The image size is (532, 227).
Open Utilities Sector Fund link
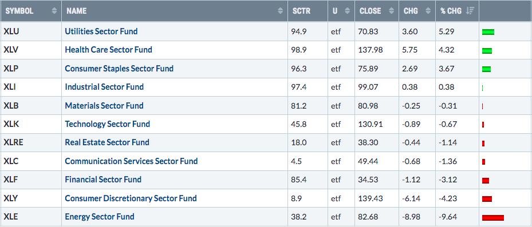tap(101, 31)
